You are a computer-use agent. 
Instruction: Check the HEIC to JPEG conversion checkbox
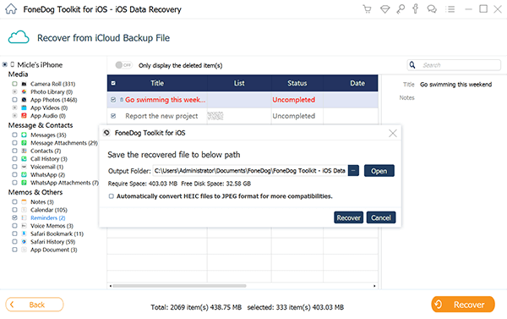click(112, 196)
